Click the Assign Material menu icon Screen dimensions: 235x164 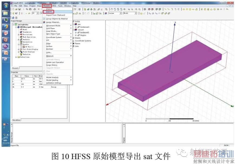click(x=44, y=22)
